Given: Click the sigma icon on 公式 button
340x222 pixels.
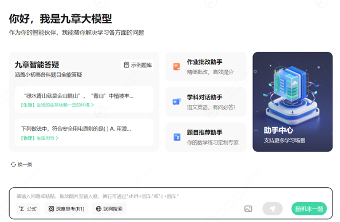Looking at the screenshot, I should tap(21, 209).
